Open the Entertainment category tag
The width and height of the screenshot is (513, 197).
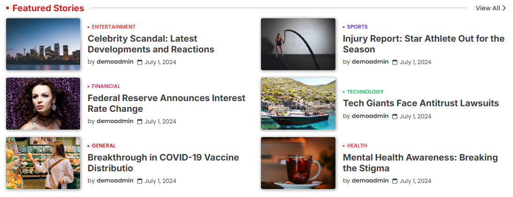coord(113,27)
